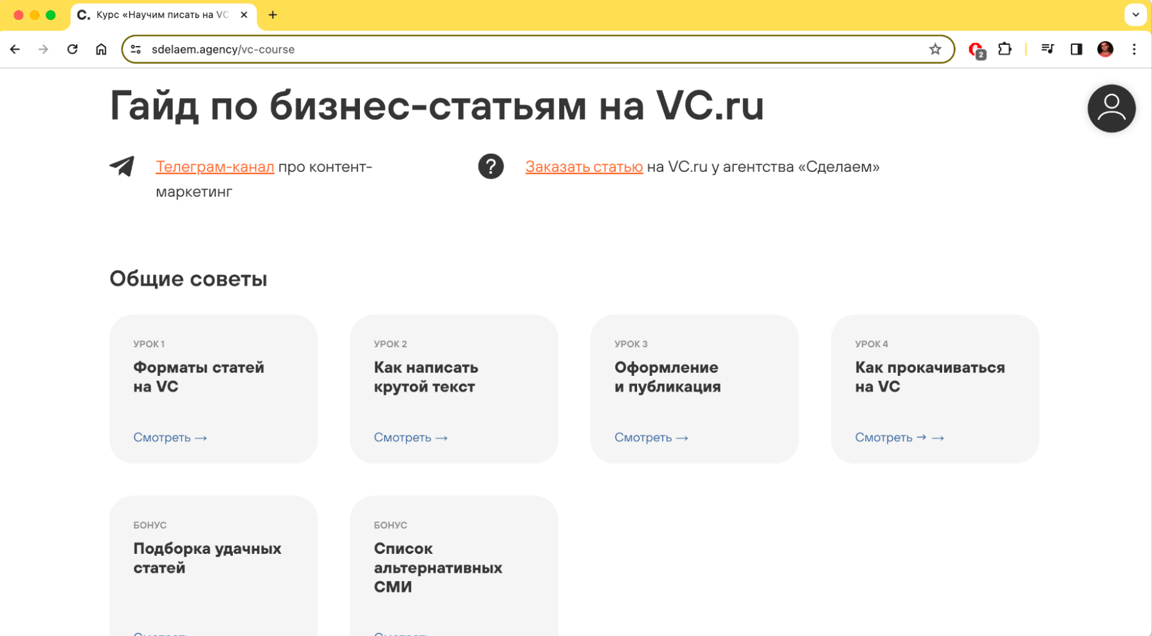
Task: Open «Смотреть» for Как написать крутой текст
Action: coord(411,437)
